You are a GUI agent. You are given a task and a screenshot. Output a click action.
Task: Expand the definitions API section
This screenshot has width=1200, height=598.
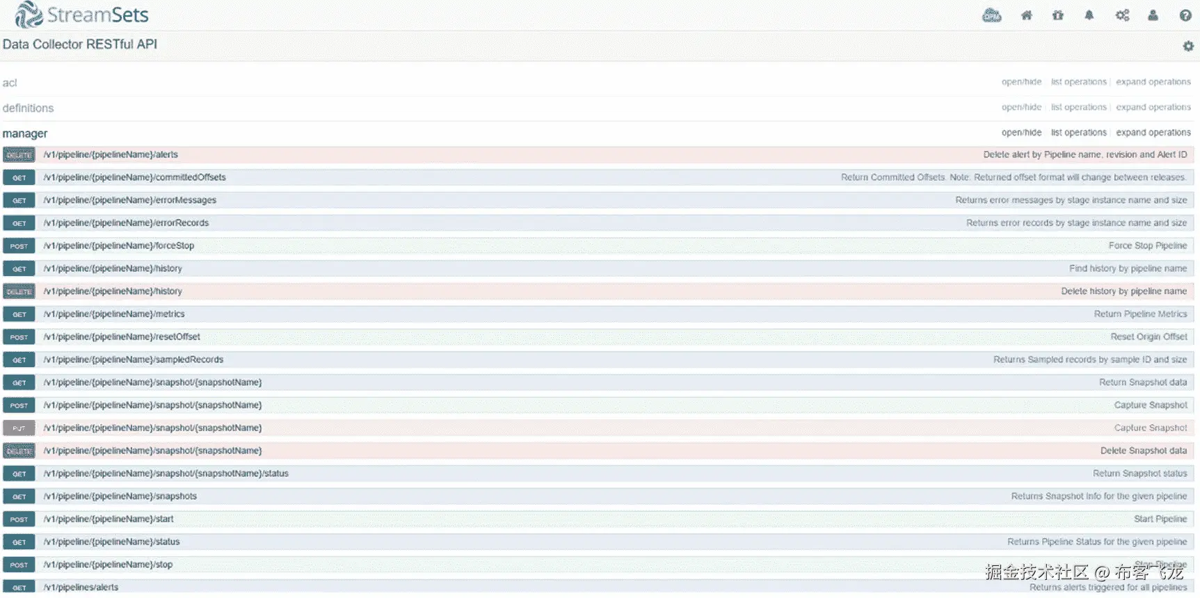[28, 108]
